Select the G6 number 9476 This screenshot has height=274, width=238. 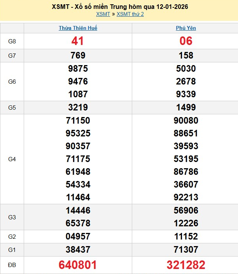click(78, 81)
